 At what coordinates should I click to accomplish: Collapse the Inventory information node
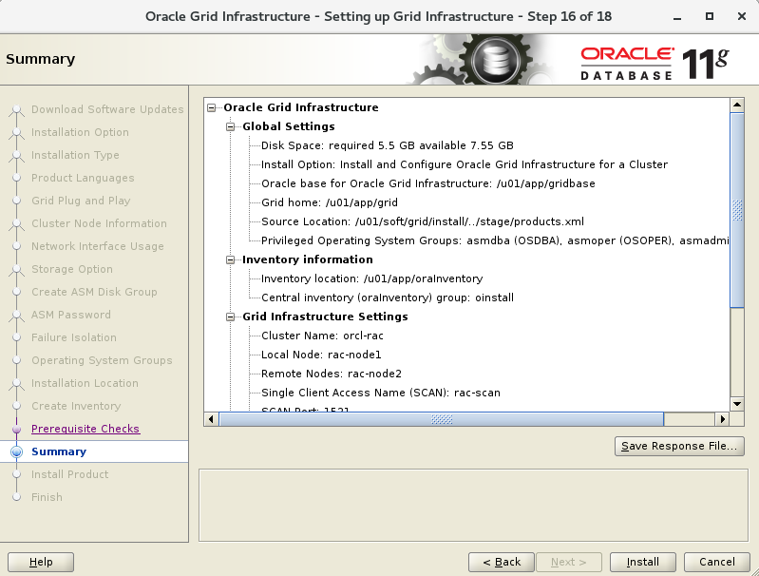click(x=231, y=260)
